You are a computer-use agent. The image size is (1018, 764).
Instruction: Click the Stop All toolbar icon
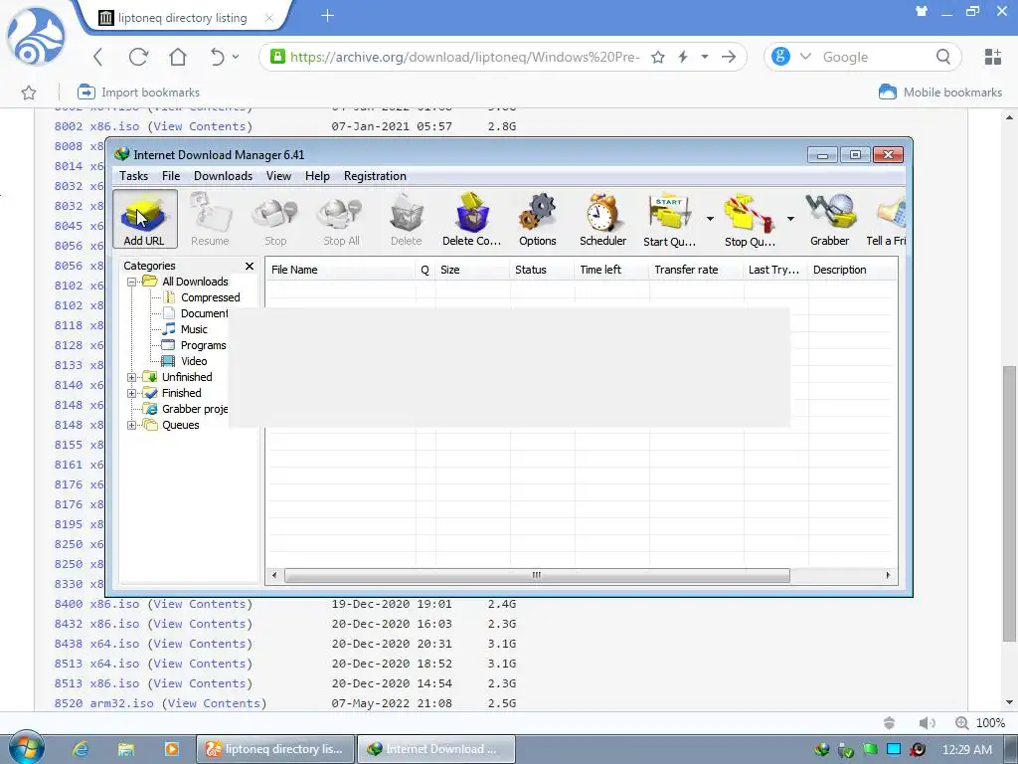(341, 219)
